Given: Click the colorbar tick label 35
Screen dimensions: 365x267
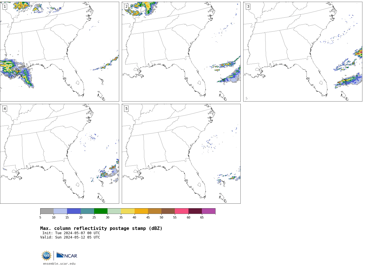Looking at the screenshot, I should (x=121, y=217).
